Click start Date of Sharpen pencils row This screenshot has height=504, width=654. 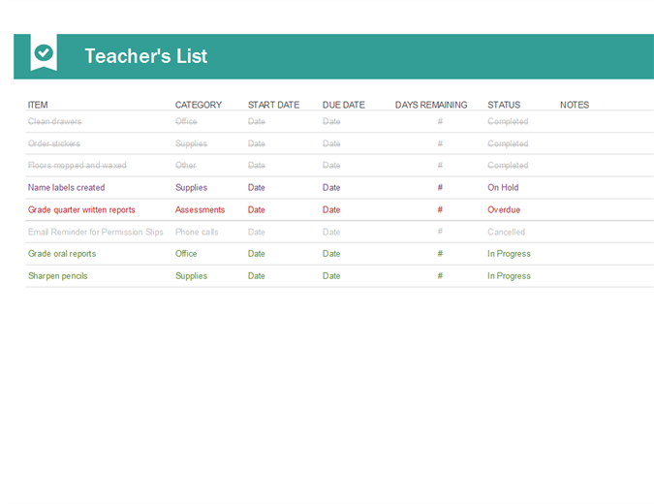pyautogui.click(x=257, y=276)
